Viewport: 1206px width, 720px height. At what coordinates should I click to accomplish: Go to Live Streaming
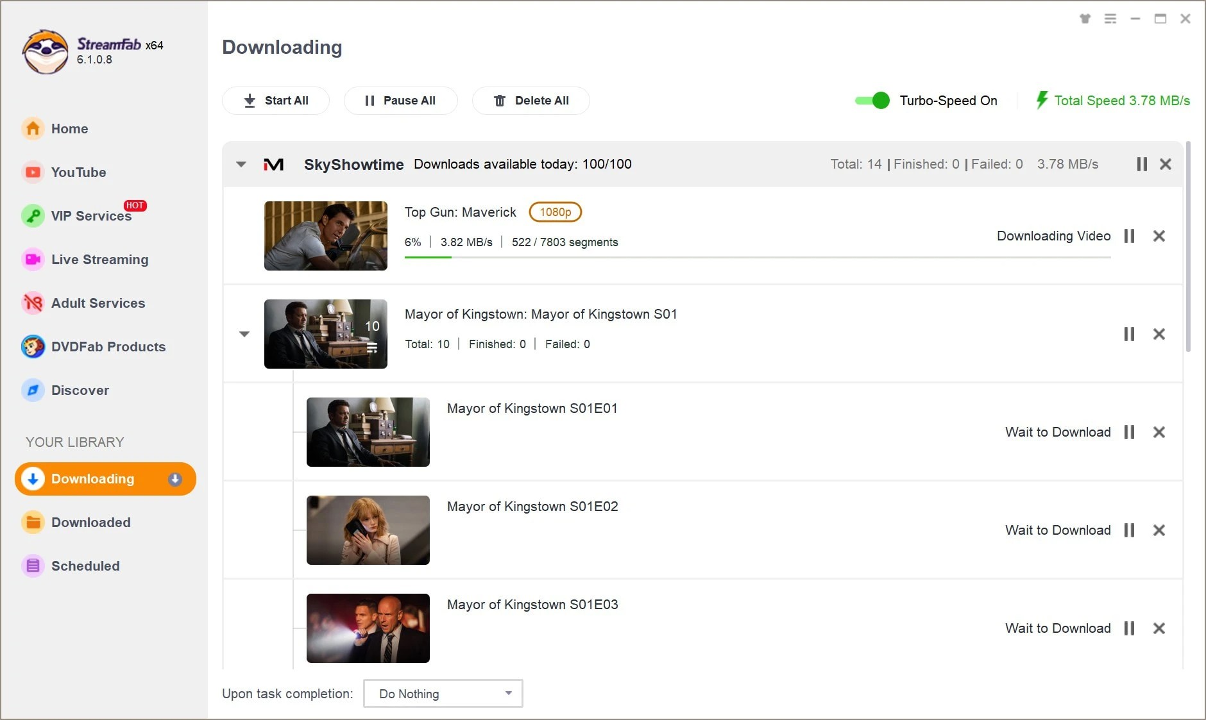tap(85, 259)
